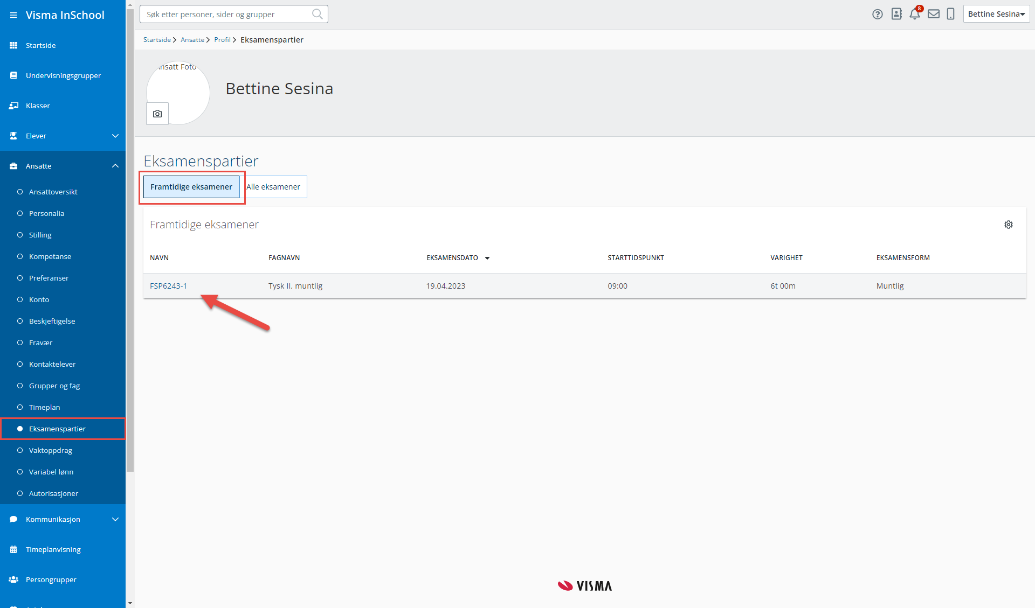This screenshot has width=1035, height=608.
Task: Select Personalia sidebar item
Action: point(46,213)
